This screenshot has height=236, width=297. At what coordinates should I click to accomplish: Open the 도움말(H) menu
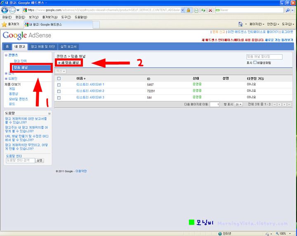click(81, 17)
